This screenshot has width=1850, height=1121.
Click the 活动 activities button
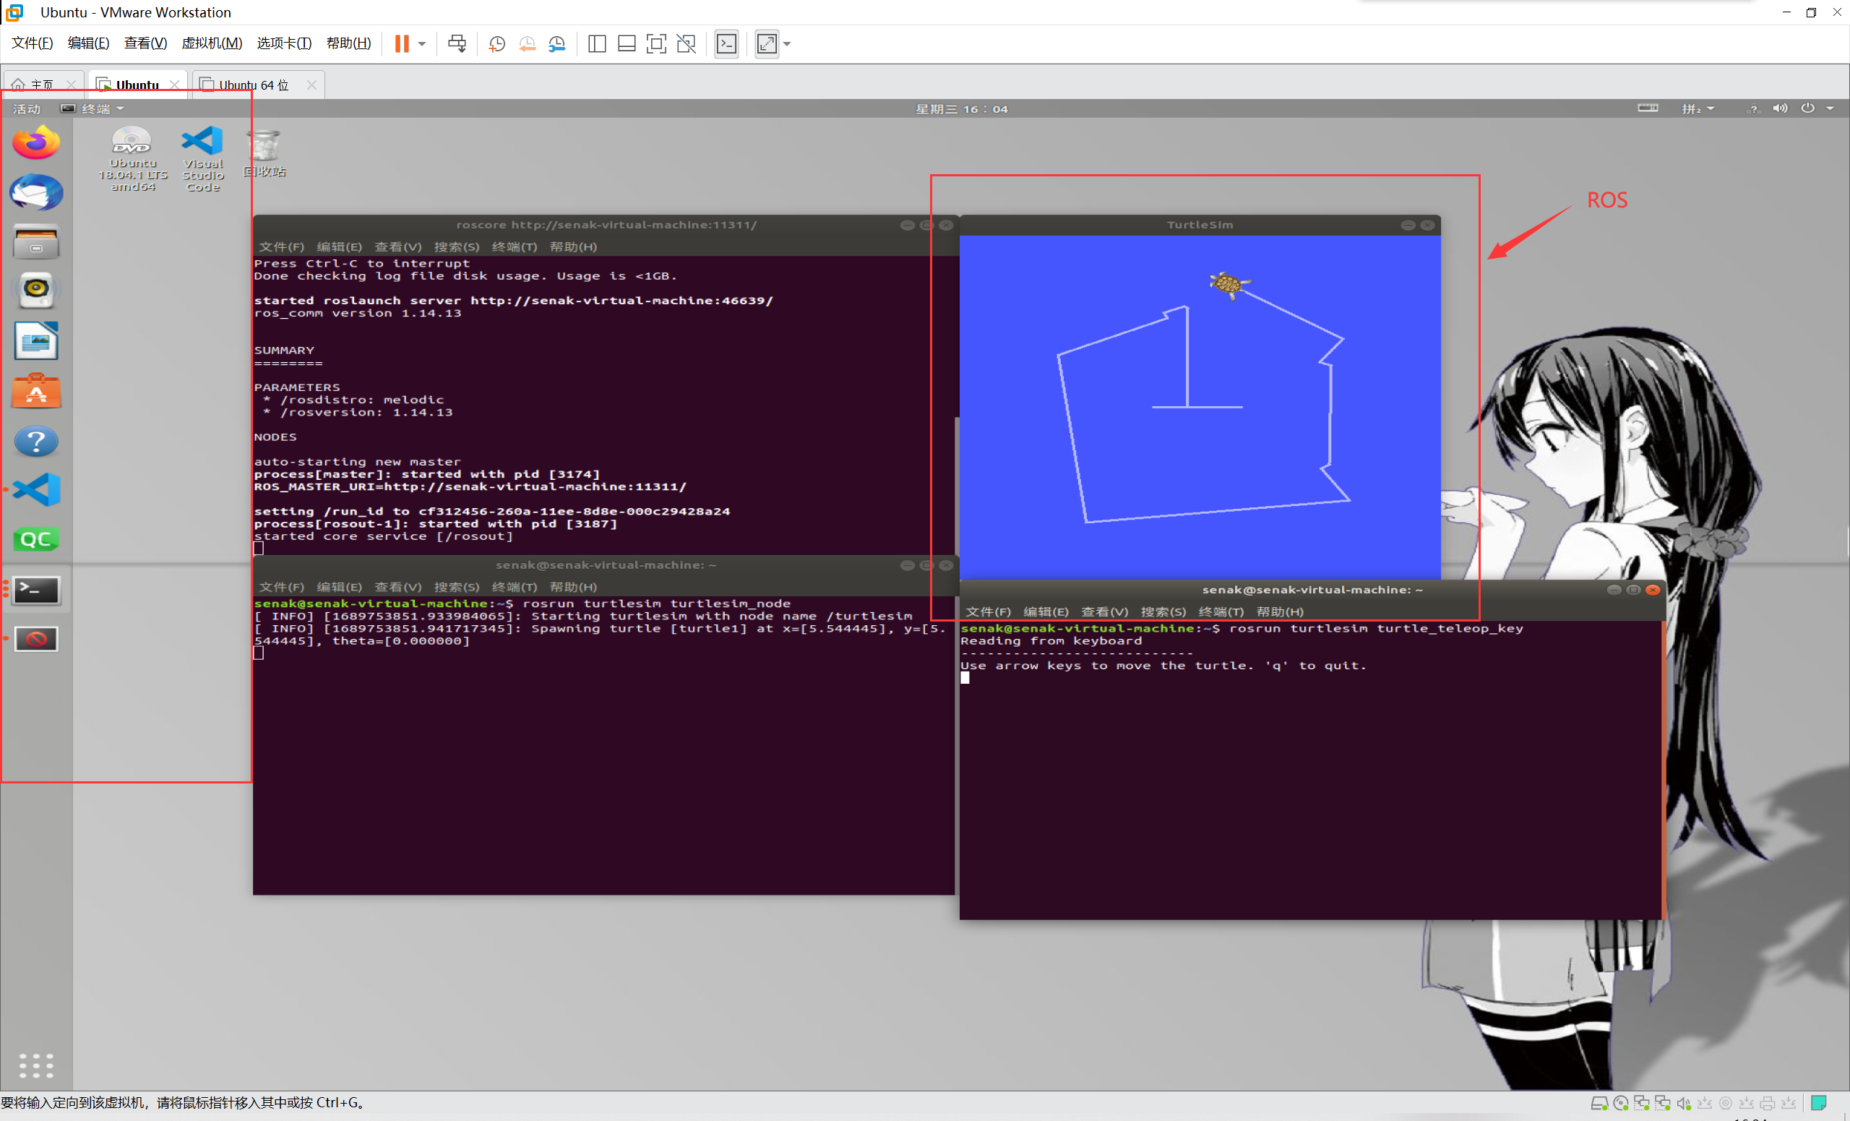(x=27, y=109)
